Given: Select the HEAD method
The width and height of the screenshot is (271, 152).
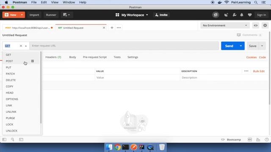Looking at the screenshot, I should [21, 93].
